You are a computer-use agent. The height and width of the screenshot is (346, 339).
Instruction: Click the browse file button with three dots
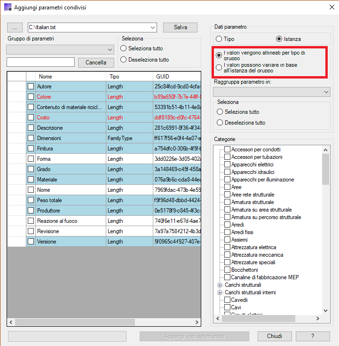(15, 28)
